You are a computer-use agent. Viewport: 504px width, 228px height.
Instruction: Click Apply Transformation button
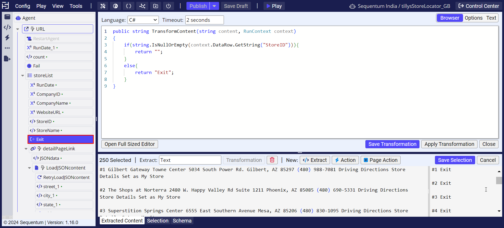pos(449,144)
